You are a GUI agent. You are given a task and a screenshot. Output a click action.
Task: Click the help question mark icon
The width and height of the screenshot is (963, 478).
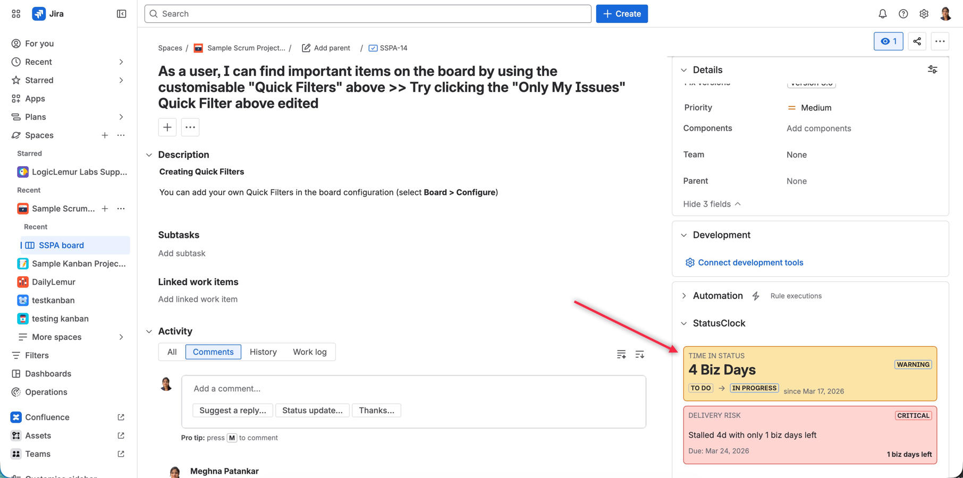(903, 13)
